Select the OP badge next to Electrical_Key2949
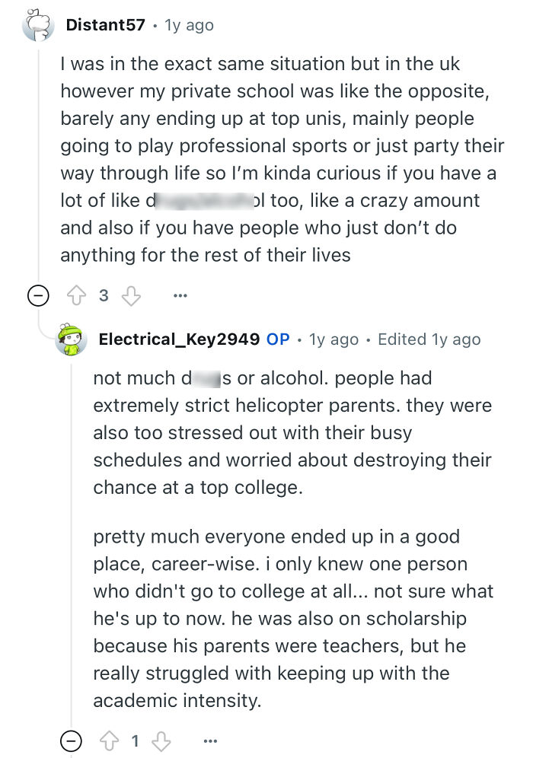Viewport: 533px width, 758px height. click(279, 339)
